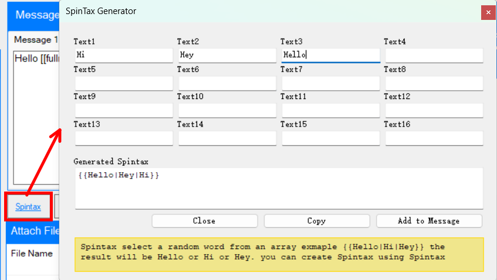The height and width of the screenshot is (280, 497).
Task: Click into the Text5 input field
Action: 124,83
